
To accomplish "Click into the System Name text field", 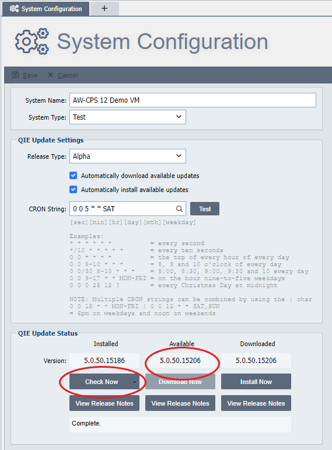I will click(x=193, y=100).
